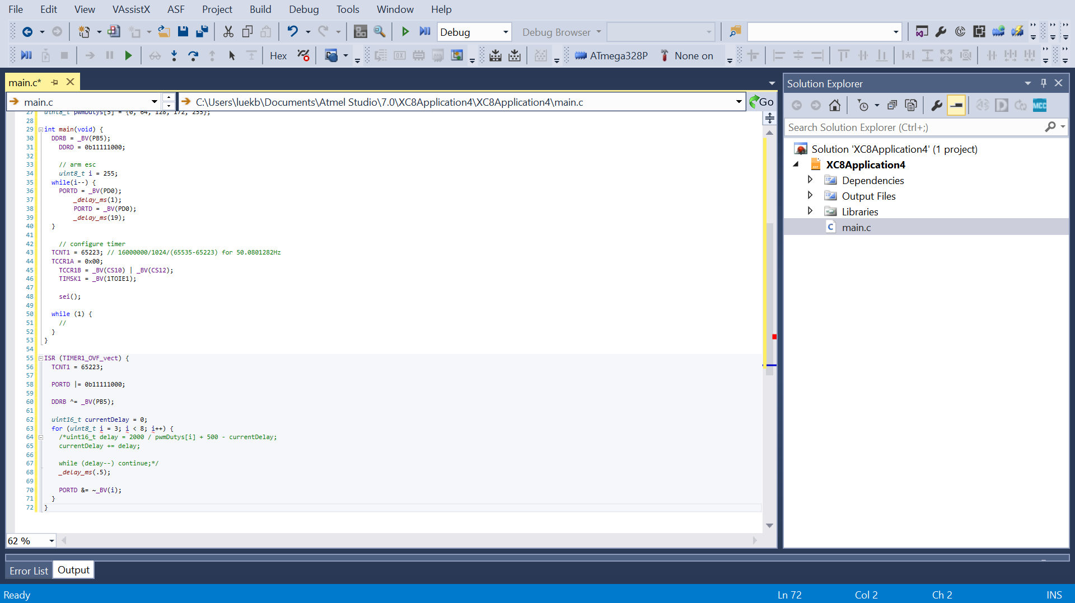Viewport: 1075px width, 603px height.
Task: Toggle pin on the main.c tab
Action: click(x=54, y=82)
